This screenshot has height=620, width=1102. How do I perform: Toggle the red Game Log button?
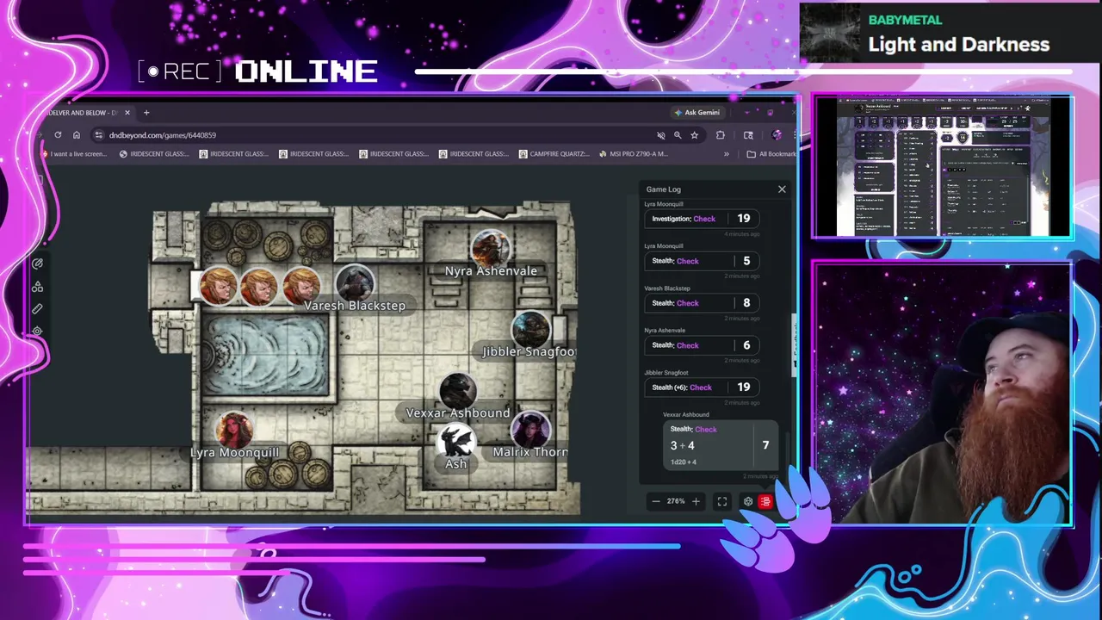pyautogui.click(x=765, y=501)
